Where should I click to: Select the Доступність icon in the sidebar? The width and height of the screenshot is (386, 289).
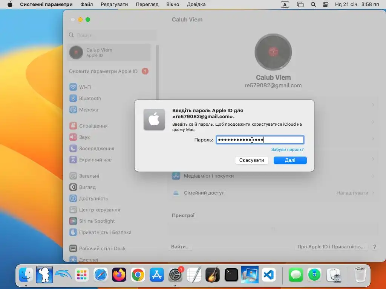pyautogui.click(x=73, y=199)
